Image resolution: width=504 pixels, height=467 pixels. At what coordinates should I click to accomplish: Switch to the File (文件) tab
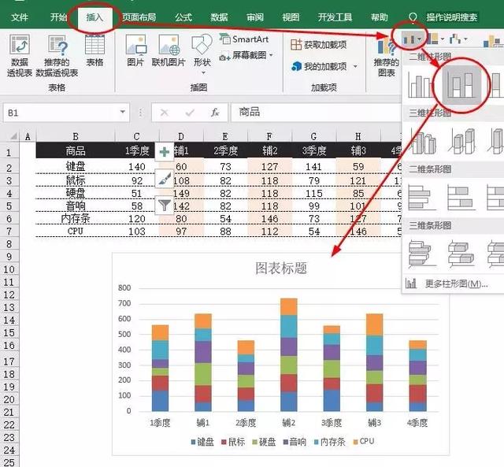click(x=20, y=17)
